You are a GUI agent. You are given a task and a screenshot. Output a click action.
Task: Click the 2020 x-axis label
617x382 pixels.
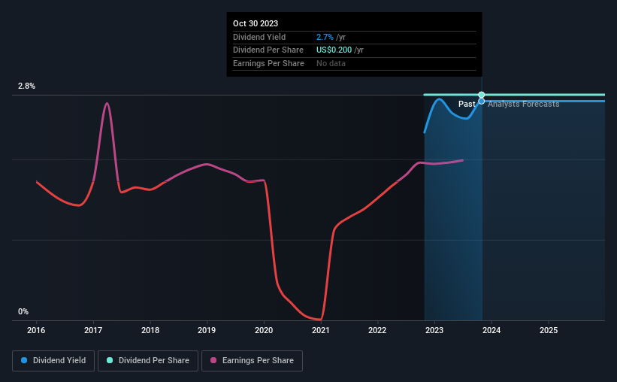coord(264,330)
